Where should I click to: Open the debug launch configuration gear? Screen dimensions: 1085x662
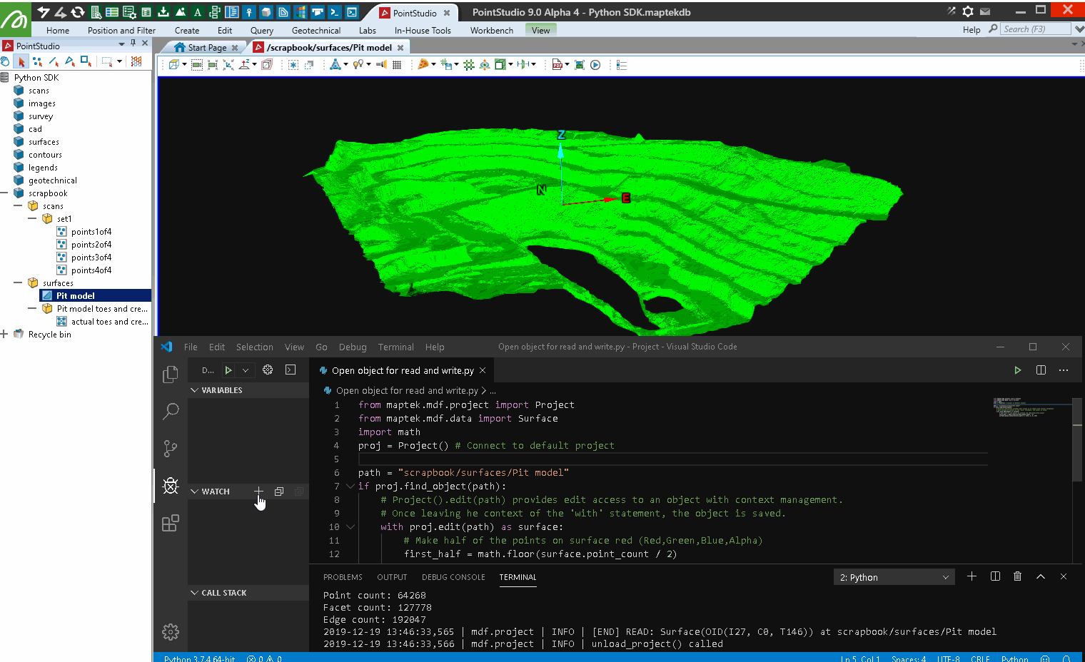pos(268,370)
